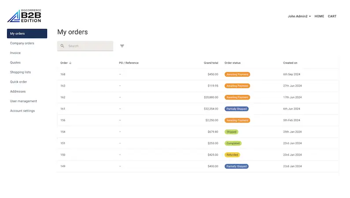350x198 pixels.
Task: Click the magnifier icon in search box
Action: 63,46
